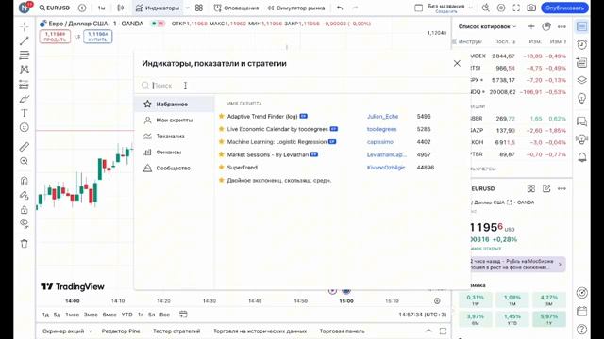
Task: Toggle stay in drawing mode
Action: click(25, 195)
